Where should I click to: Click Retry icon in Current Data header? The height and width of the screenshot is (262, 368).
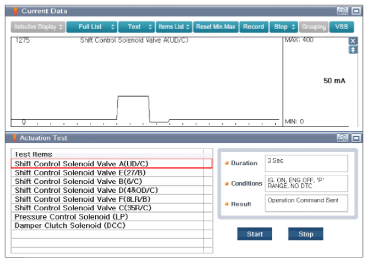(x=342, y=11)
